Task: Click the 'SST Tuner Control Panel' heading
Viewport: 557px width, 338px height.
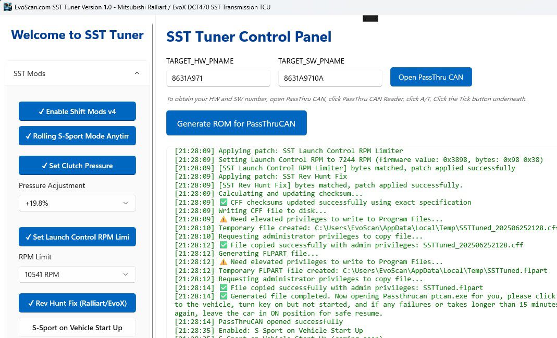Action: point(249,36)
